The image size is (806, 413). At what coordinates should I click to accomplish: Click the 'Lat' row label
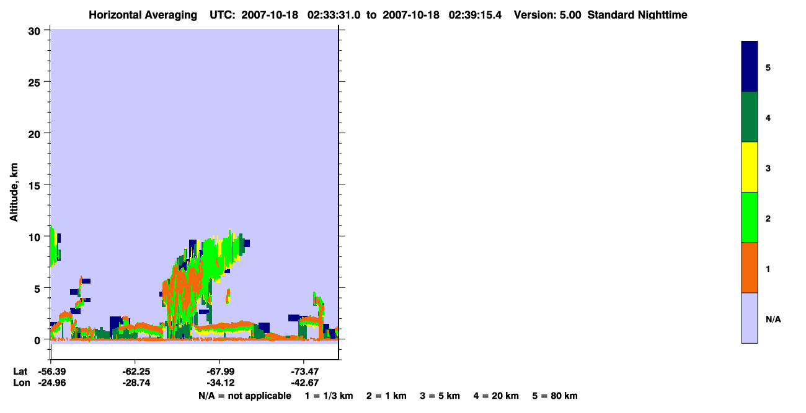20,372
